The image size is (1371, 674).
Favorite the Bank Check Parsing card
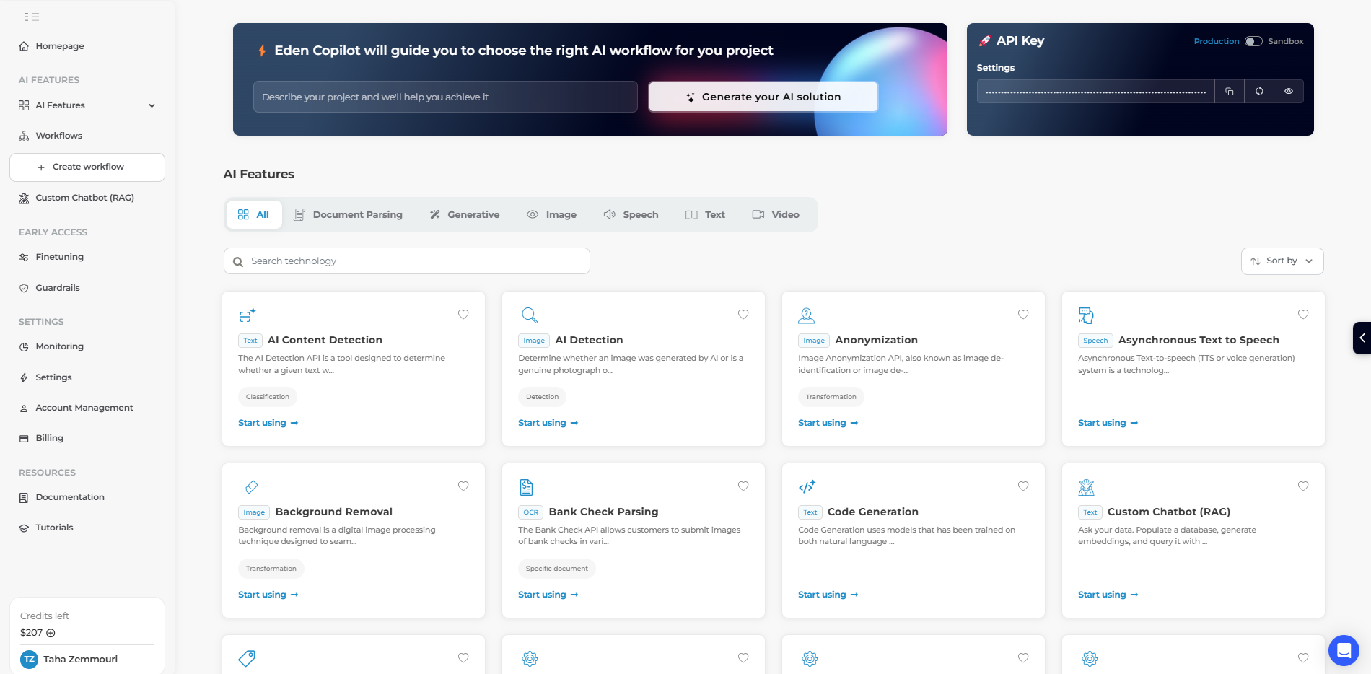(743, 486)
